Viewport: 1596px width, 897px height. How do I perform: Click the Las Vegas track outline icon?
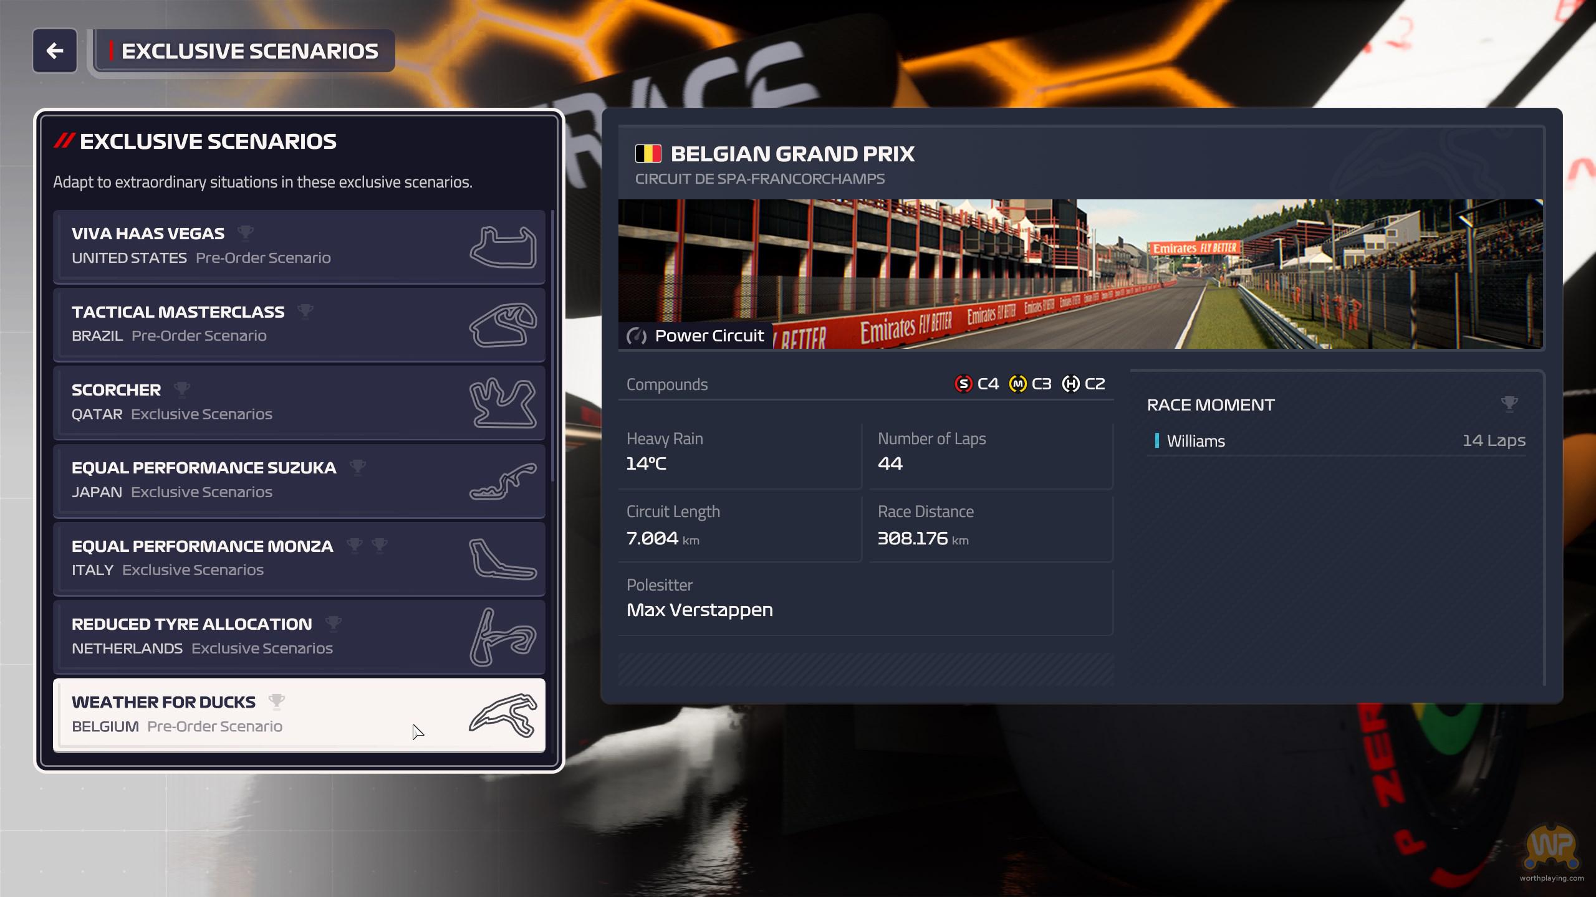point(502,247)
